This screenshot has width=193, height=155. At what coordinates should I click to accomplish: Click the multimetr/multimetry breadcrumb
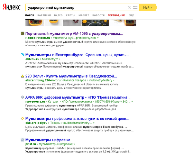click(78, 123)
